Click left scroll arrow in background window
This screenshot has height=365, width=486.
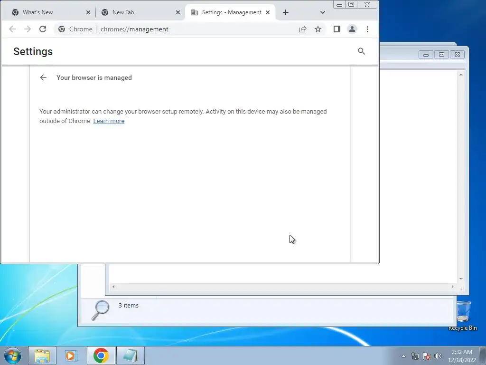click(113, 287)
